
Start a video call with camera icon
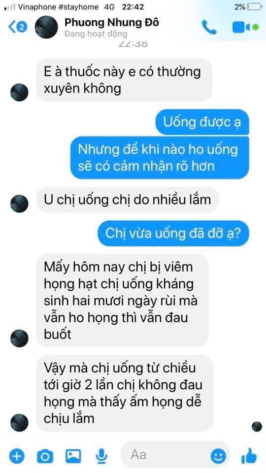(241, 28)
